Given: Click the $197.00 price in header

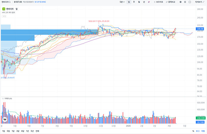Looking at the screenshot, I should click(18, 2).
